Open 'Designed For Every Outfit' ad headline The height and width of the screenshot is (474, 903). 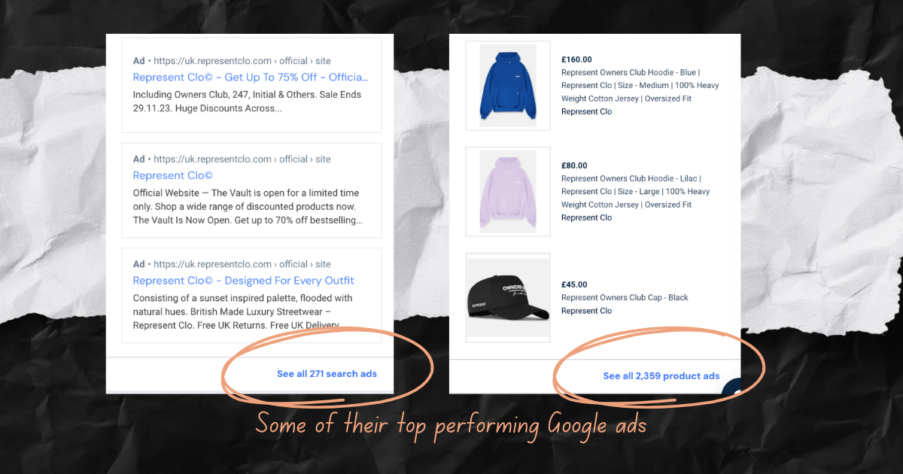[243, 281]
